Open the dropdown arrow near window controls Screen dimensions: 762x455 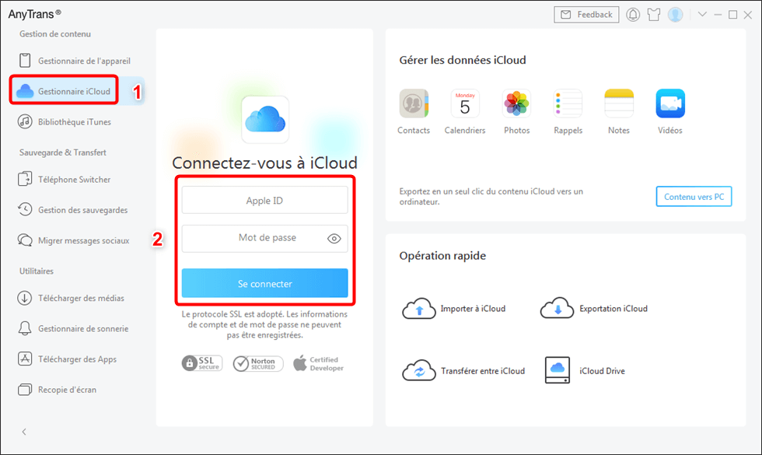click(702, 14)
